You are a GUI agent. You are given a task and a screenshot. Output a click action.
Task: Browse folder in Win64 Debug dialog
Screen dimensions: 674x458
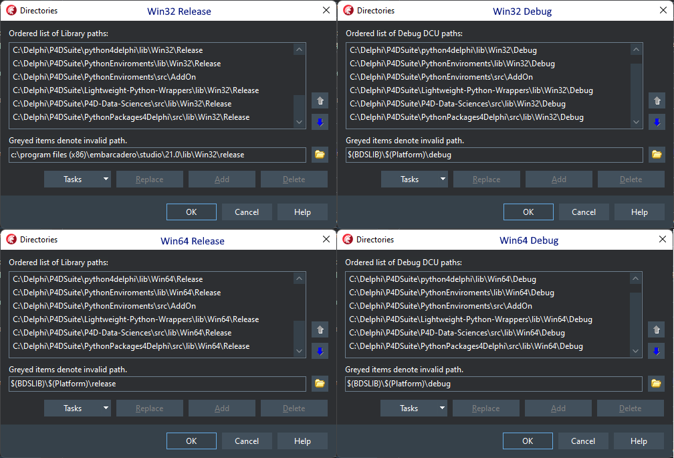pyautogui.click(x=656, y=384)
